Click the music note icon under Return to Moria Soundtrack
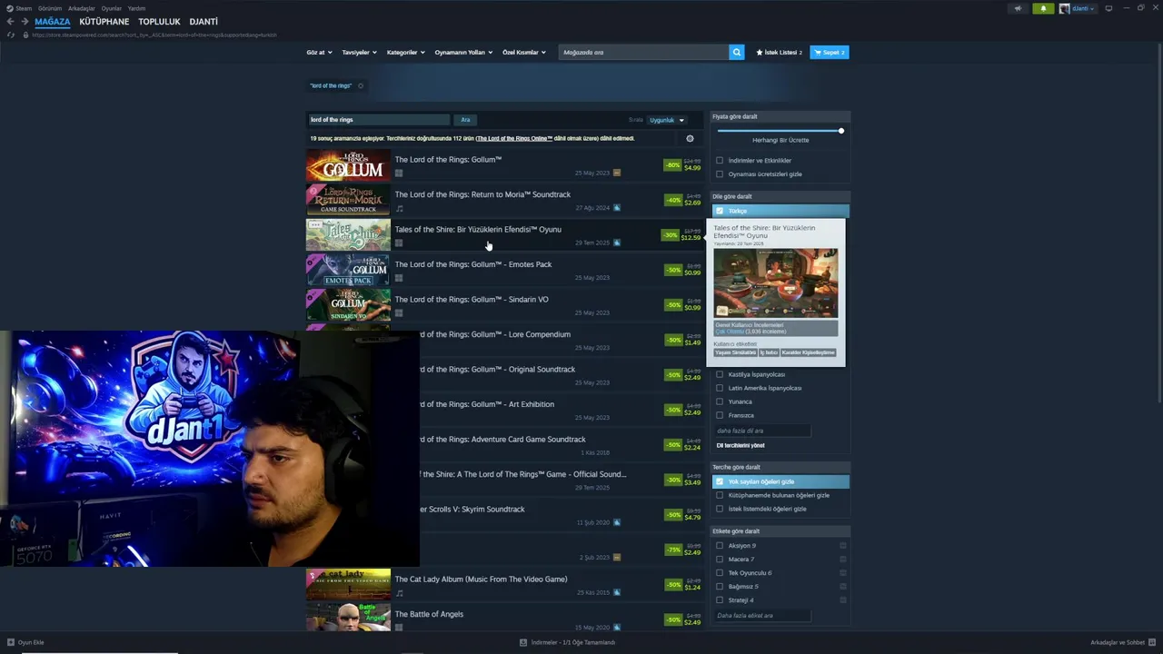Viewport: 1163px width, 654px height. 399,208
